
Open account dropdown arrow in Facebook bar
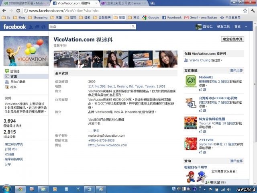(246, 27)
